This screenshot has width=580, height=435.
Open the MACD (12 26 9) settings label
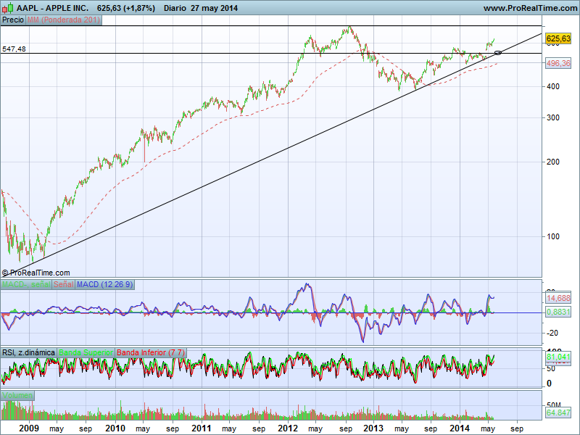tap(104, 284)
